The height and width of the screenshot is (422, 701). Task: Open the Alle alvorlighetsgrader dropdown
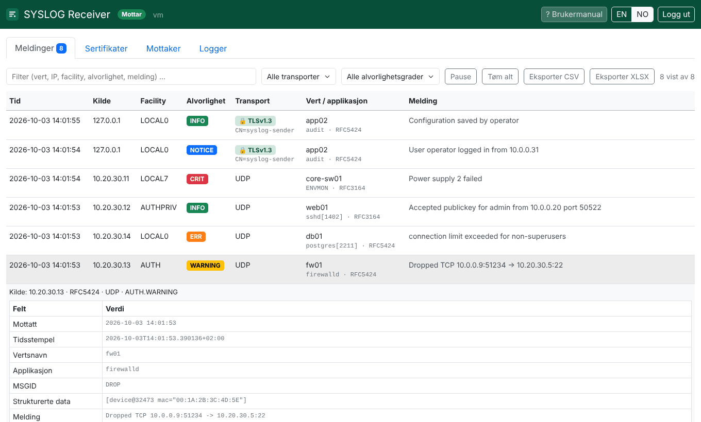pyautogui.click(x=390, y=77)
